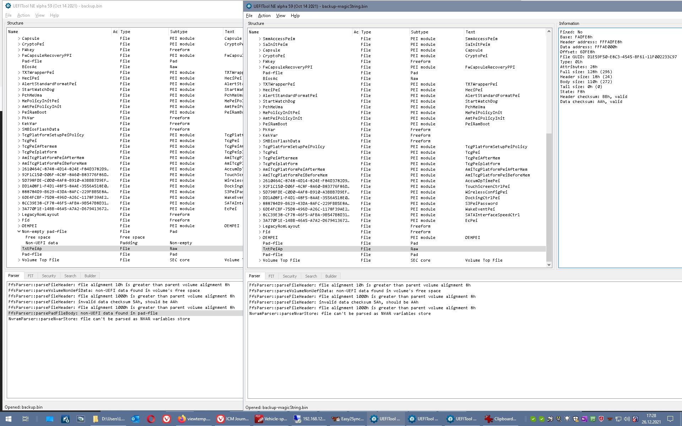
Task: Switch to Security tab in backup-magicString.bin window
Action: click(x=289, y=276)
